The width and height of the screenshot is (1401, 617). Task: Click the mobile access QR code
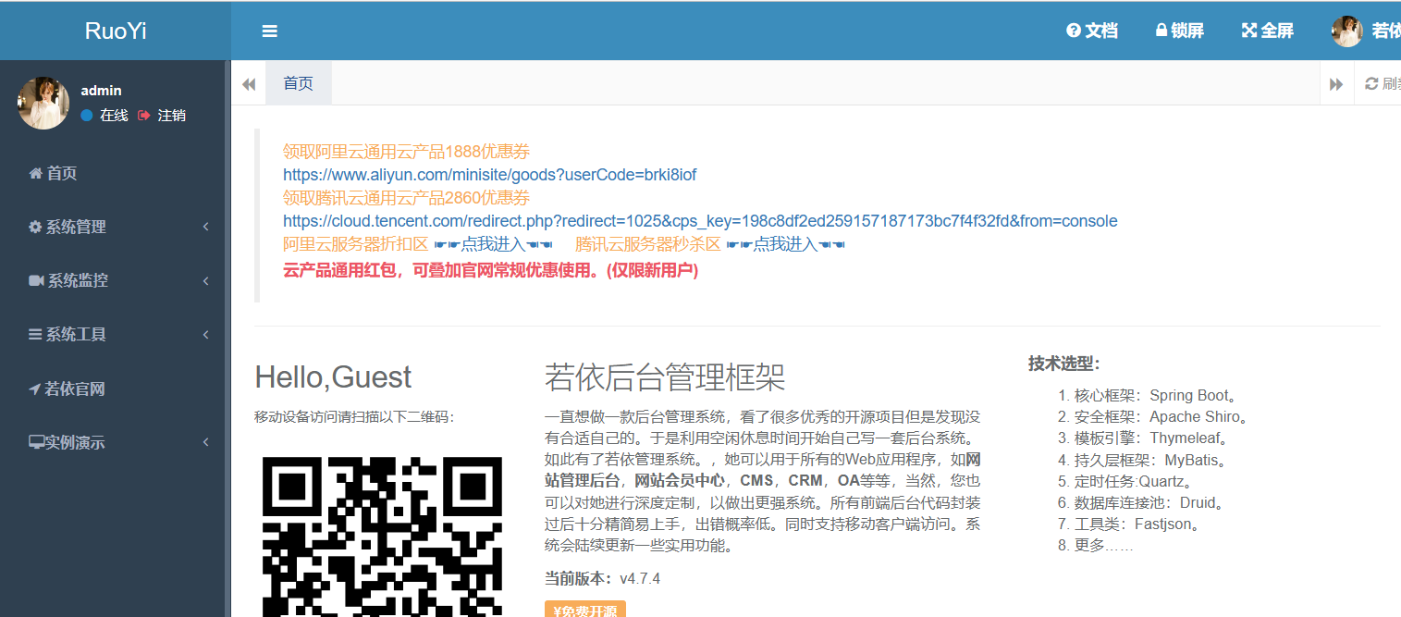(383, 536)
